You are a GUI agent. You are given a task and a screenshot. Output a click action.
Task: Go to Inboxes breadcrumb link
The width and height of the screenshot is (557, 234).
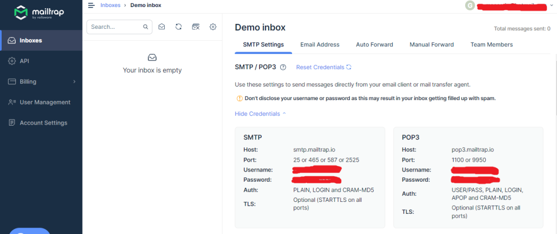(x=110, y=5)
